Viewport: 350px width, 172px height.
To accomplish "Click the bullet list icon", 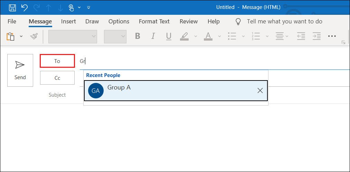I will pos(233,36).
